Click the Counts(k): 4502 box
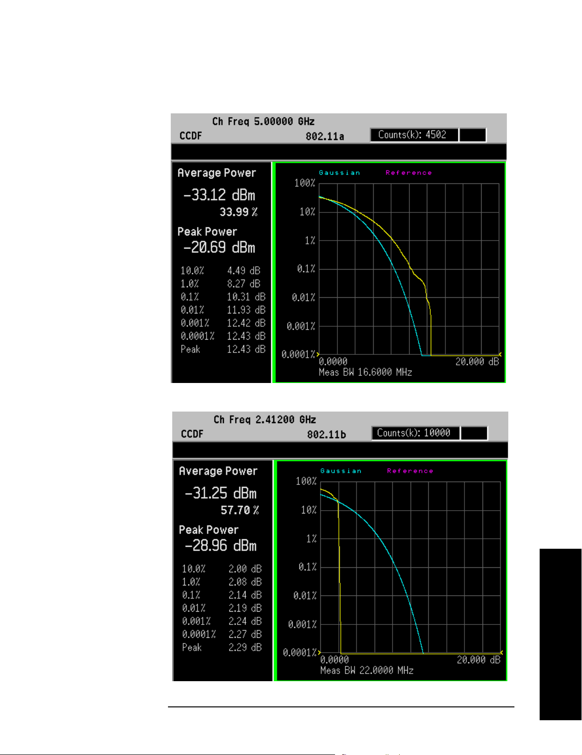This screenshot has height=755, width=582. (414, 135)
